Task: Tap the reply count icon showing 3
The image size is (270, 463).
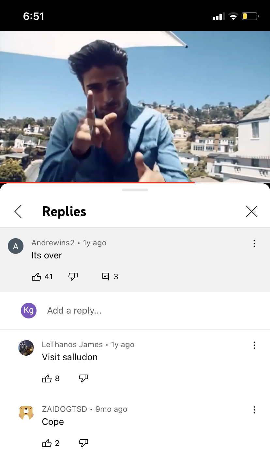Action: point(106,277)
